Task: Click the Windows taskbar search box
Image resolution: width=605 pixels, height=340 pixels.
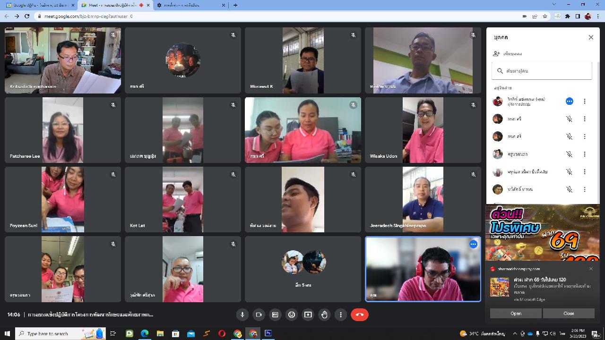Action: [x=61, y=334]
